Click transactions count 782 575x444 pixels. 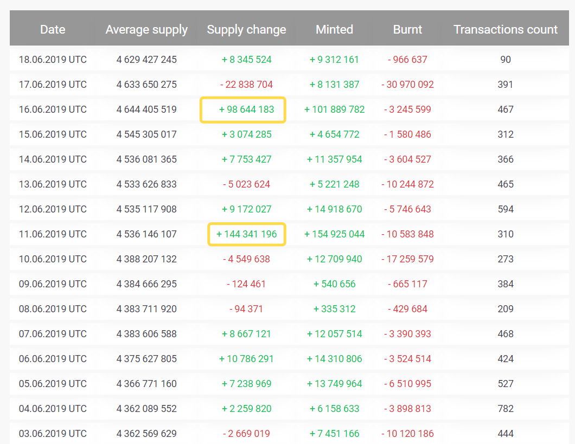(506, 408)
